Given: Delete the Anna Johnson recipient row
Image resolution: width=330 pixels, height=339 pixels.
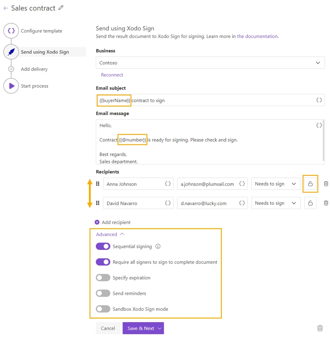Looking at the screenshot, I should pos(326,184).
